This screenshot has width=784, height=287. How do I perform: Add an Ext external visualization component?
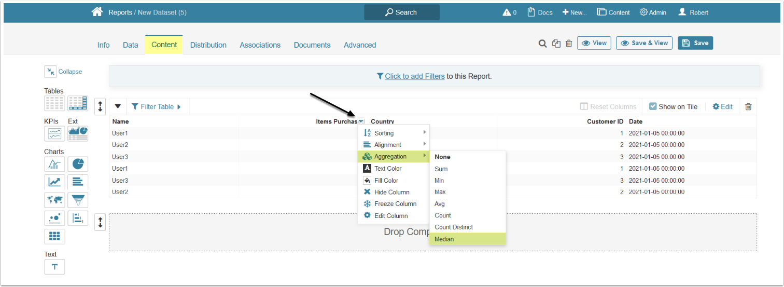coord(78,134)
